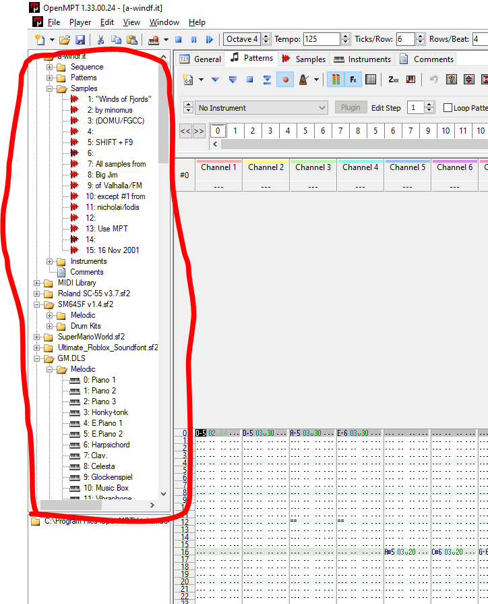Open new file type dropdown arrow
488x604 pixels.
pyautogui.click(x=52, y=39)
